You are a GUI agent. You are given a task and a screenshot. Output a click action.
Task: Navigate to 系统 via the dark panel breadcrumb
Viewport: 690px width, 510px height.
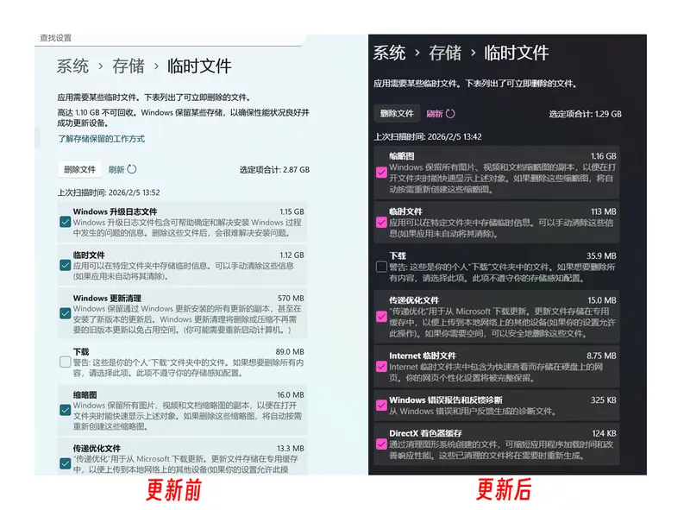pos(390,53)
